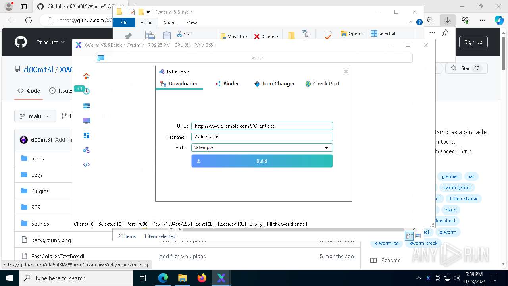The width and height of the screenshot is (508, 286).
Task: Open the Delete dropdown in Explorer ribbon
Action: tap(266, 36)
